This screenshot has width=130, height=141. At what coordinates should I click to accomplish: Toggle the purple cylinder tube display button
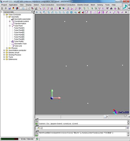[103, 12]
